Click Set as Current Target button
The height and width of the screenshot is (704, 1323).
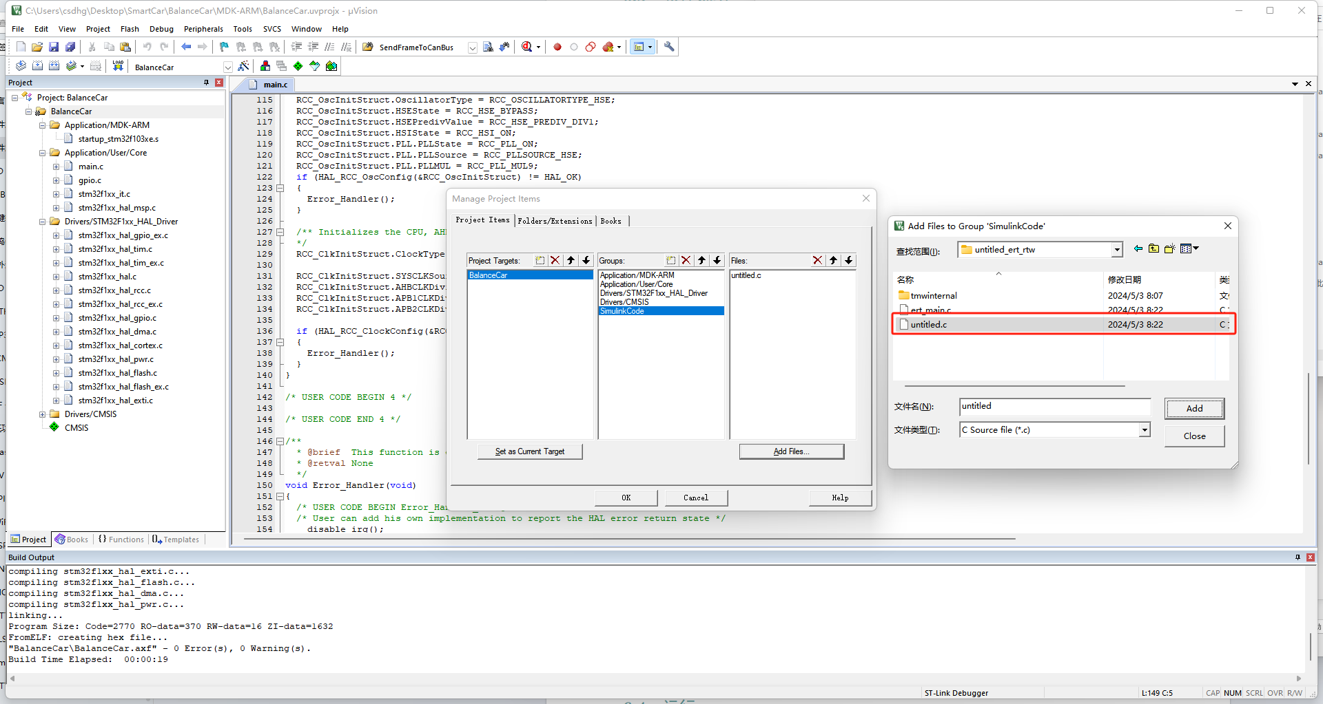530,451
